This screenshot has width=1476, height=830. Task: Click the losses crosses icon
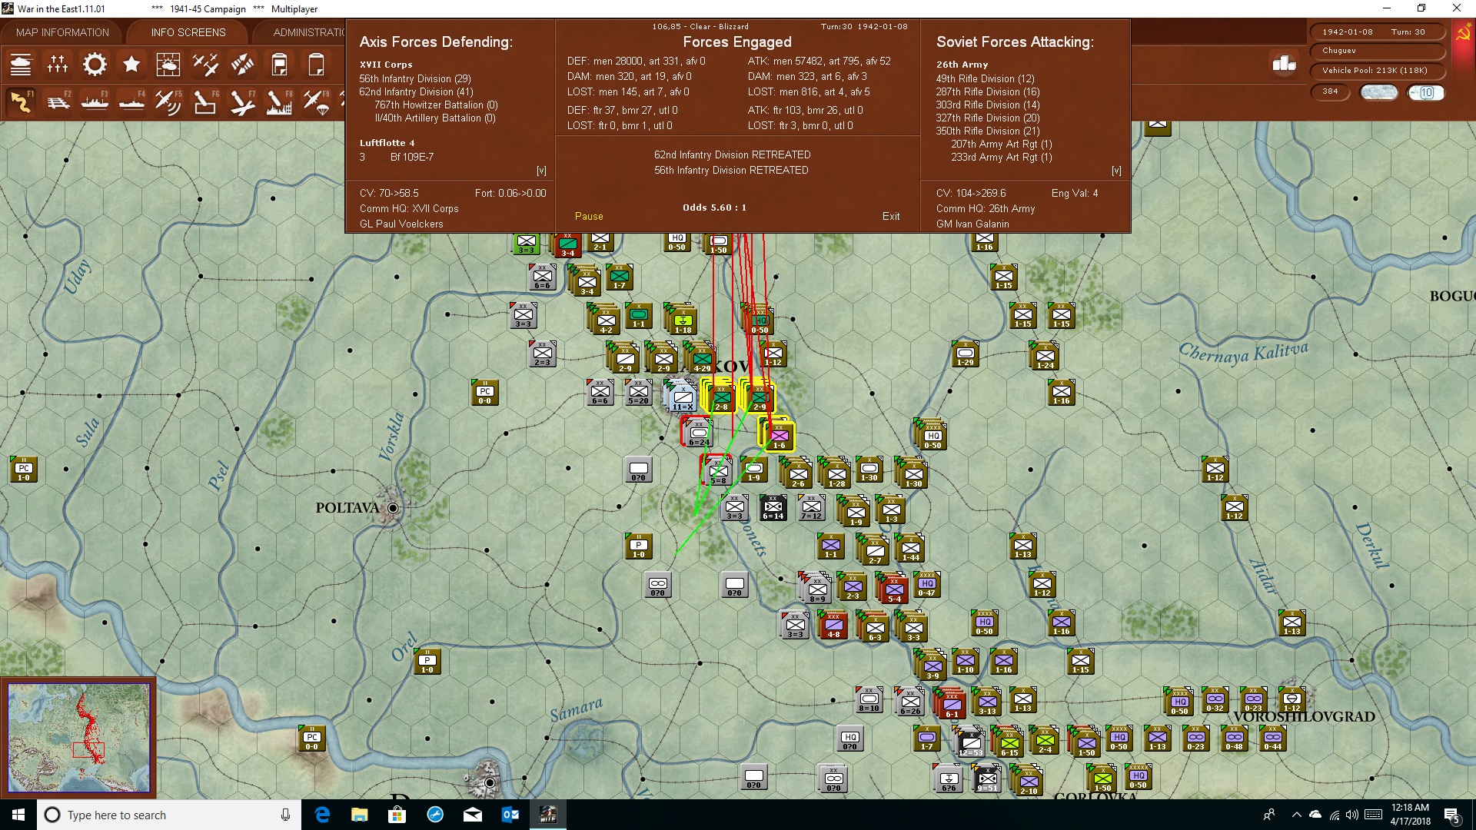click(58, 65)
